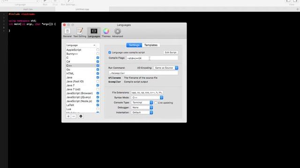Open the Languages preferences pane
The image size is (300, 168).
[94, 33]
